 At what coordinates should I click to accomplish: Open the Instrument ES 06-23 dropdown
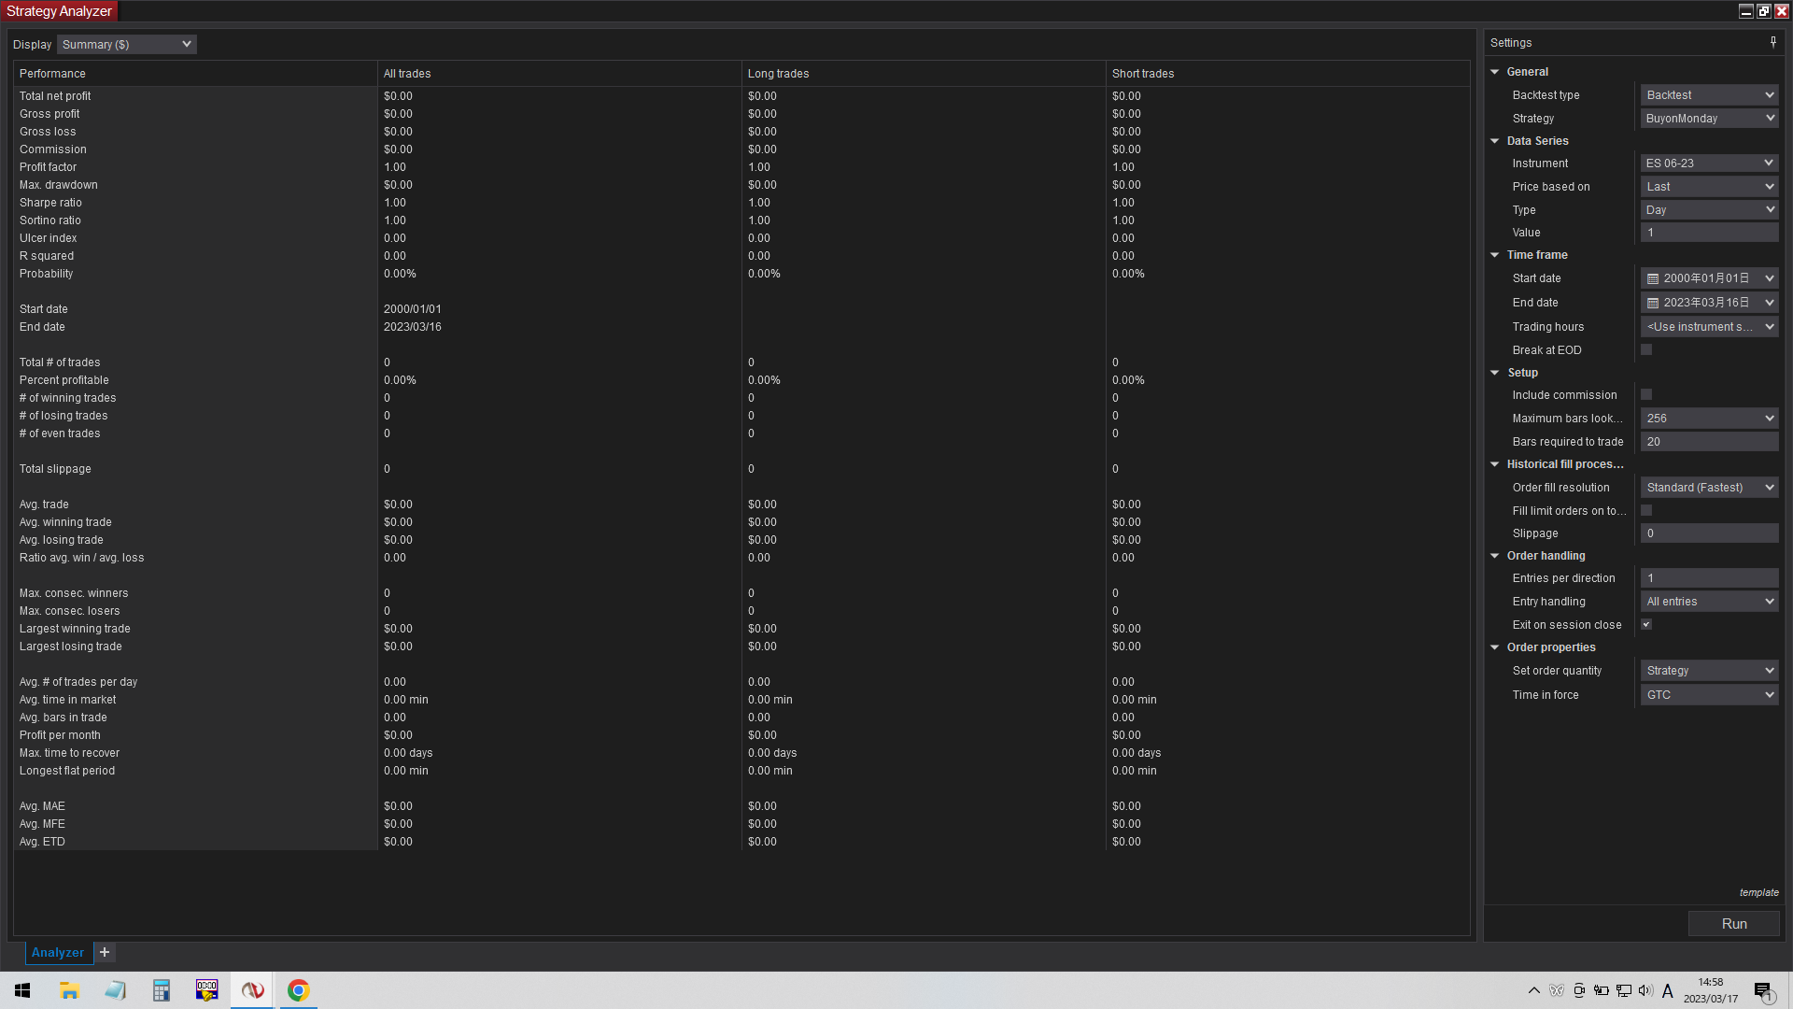(1709, 163)
